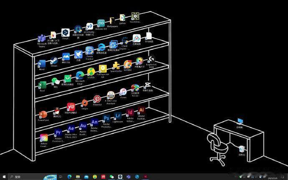Launch Adobe Audition shortcut

tap(83, 126)
